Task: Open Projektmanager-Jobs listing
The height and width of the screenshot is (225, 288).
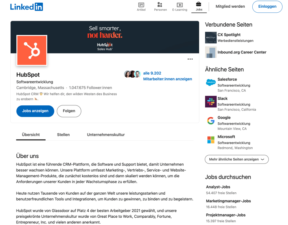Action: 226,215
